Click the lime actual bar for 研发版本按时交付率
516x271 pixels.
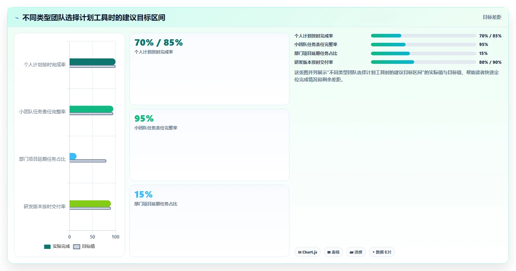tap(90, 204)
